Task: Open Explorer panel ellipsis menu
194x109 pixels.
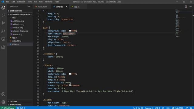Action: [x=29, y=7]
